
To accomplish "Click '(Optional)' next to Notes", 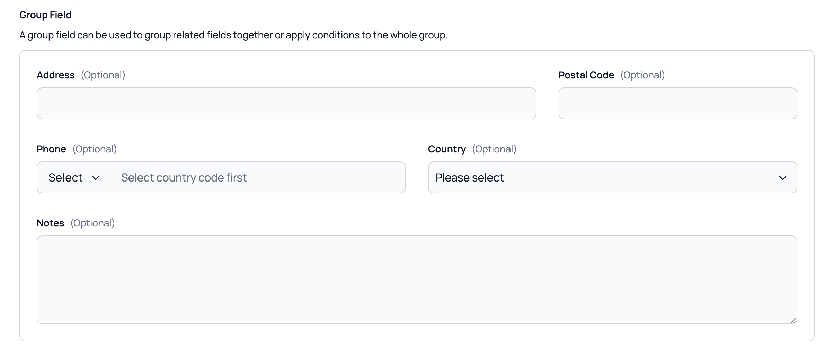I will (92, 223).
